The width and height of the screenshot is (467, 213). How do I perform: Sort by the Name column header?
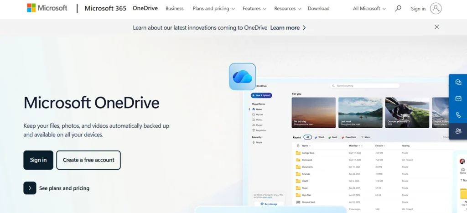tap(306, 146)
